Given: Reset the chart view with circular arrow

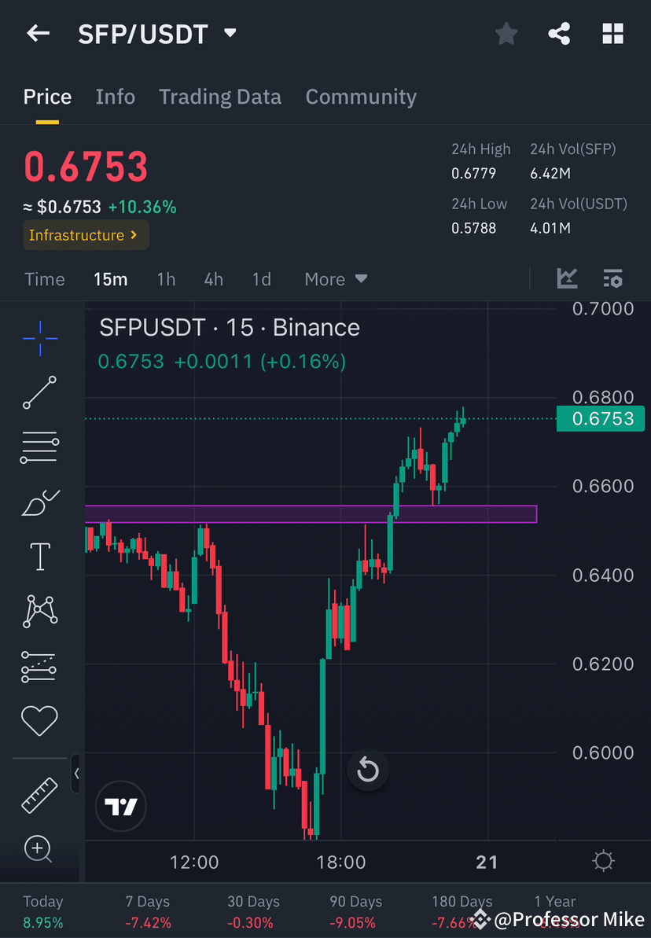Looking at the screenshot, I should pos(367,771).
